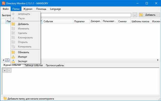Click the browse button with three dots
161x101 pixels.
tap(135, 15)
